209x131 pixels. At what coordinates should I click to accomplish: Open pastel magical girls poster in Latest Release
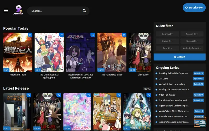pyautogui.click(x=77, y=112)
